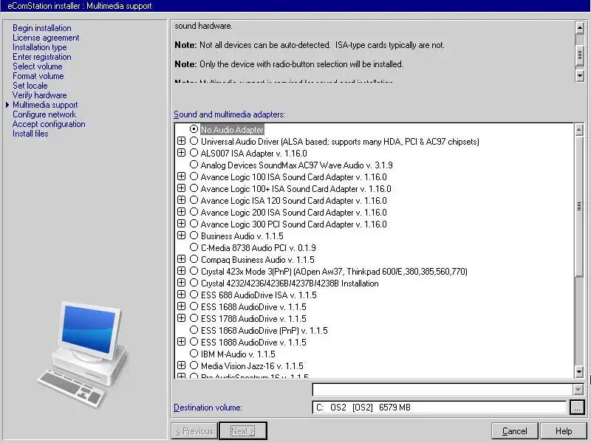
Task: Expand ESS 1788 AudioDrive node
Action: pos(181,318)
